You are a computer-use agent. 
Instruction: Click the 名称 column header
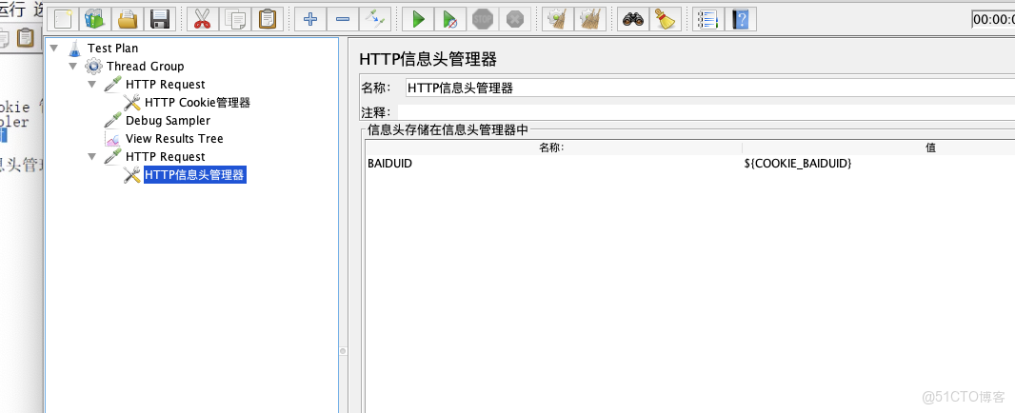point(552,148)
